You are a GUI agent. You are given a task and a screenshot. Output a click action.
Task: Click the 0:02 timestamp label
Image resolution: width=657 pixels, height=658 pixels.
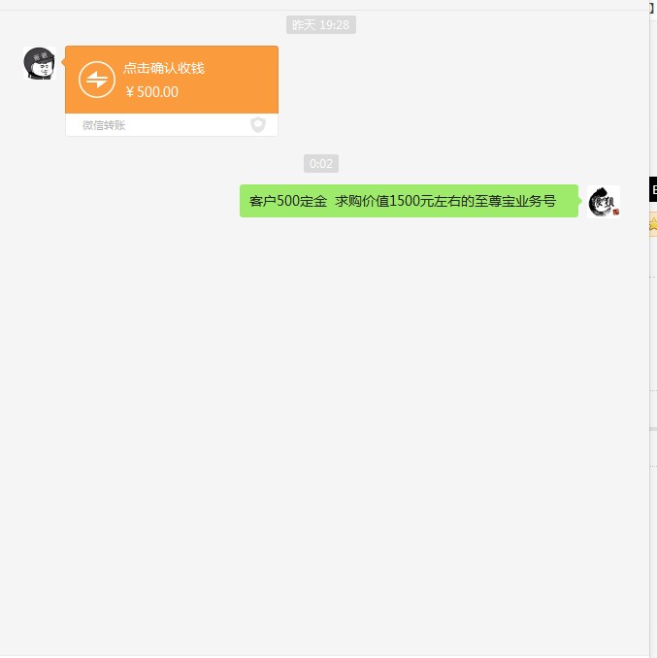click(x=321, y=163)
